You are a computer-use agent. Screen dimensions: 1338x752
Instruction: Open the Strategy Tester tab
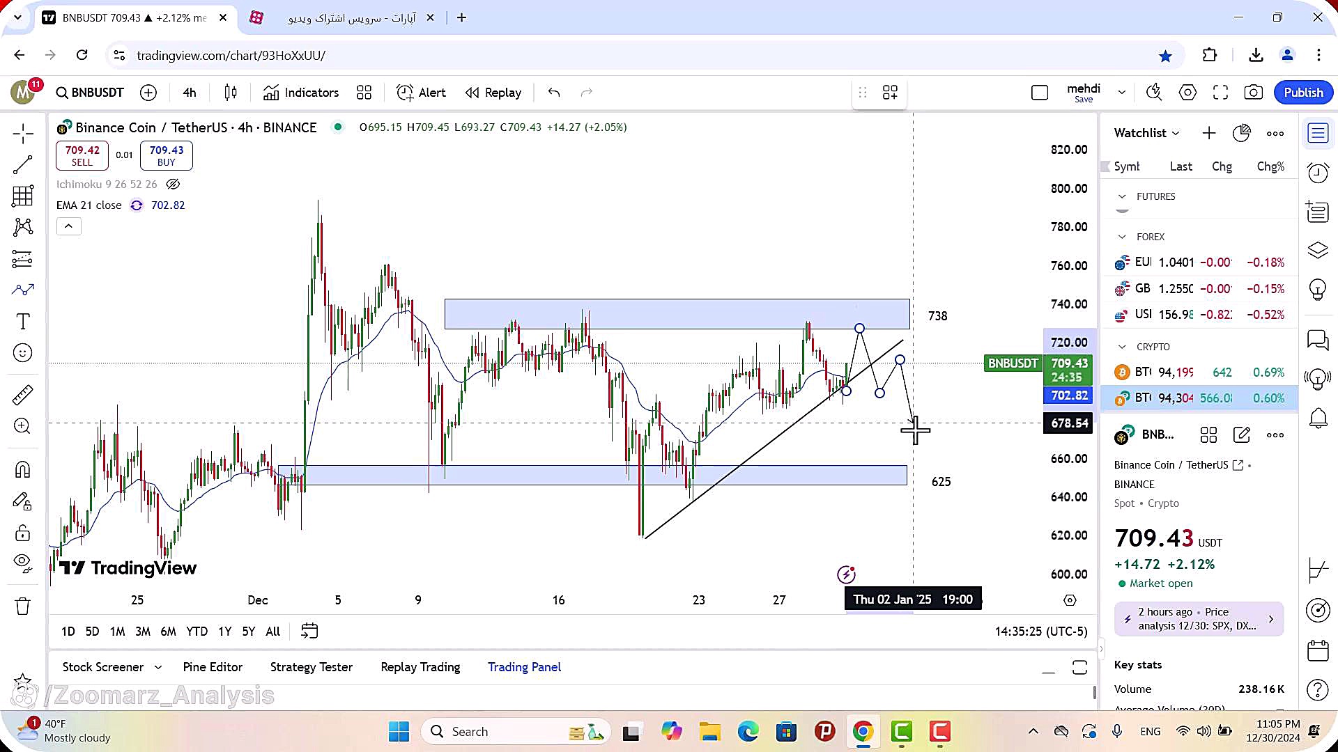(312, 667)
